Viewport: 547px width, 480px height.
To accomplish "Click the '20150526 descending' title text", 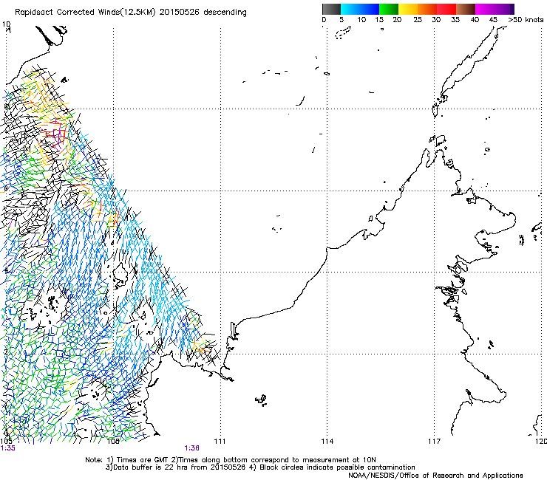I will tap(203, 13).
